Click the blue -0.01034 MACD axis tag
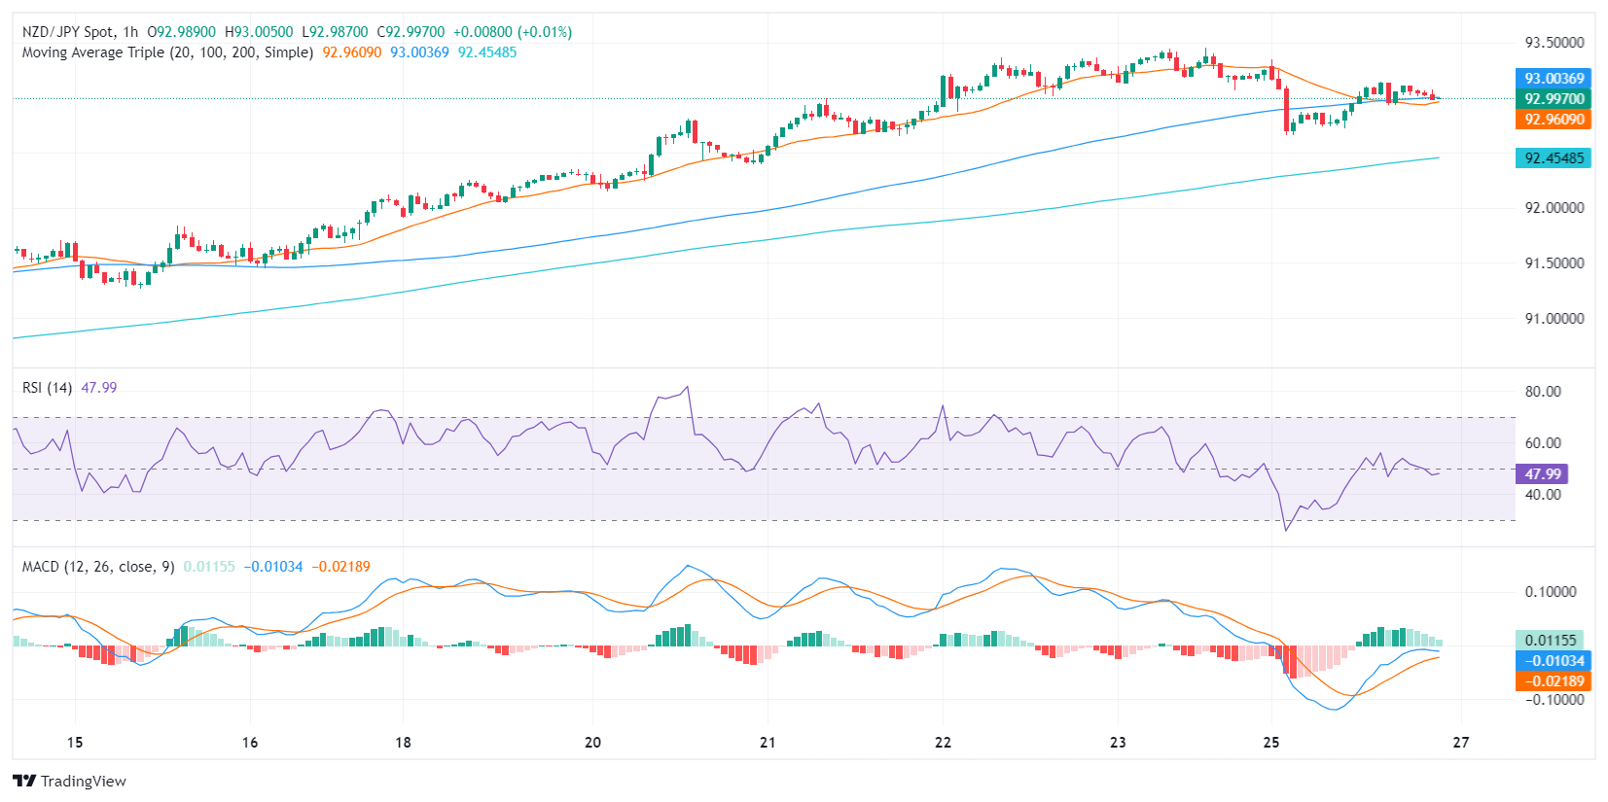The width and height of the screenshot is (1608, 802). pyautogui.click(x=1554, y=660)
